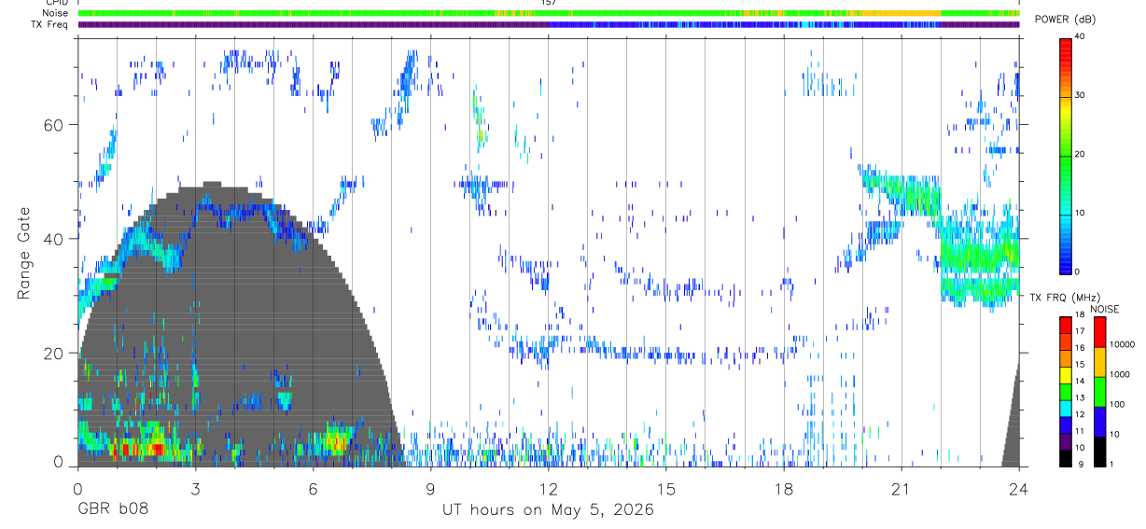Click the 15 hour label on time axis
The width and height of the screenshot is (1146, 529).
pyautogui.click(x=665, y=488)
